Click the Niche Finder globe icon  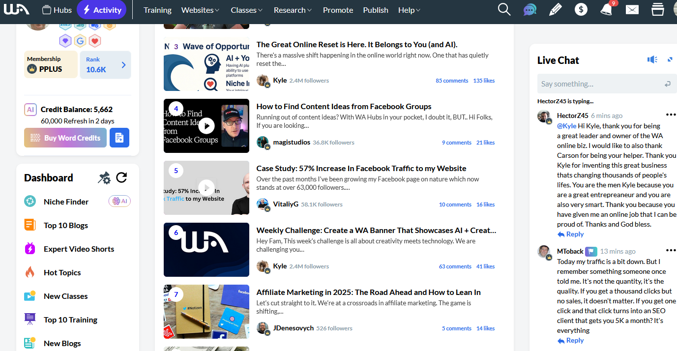[x=30, y=202]
